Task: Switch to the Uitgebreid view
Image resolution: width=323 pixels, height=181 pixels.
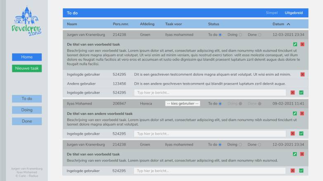Action: 294,13
